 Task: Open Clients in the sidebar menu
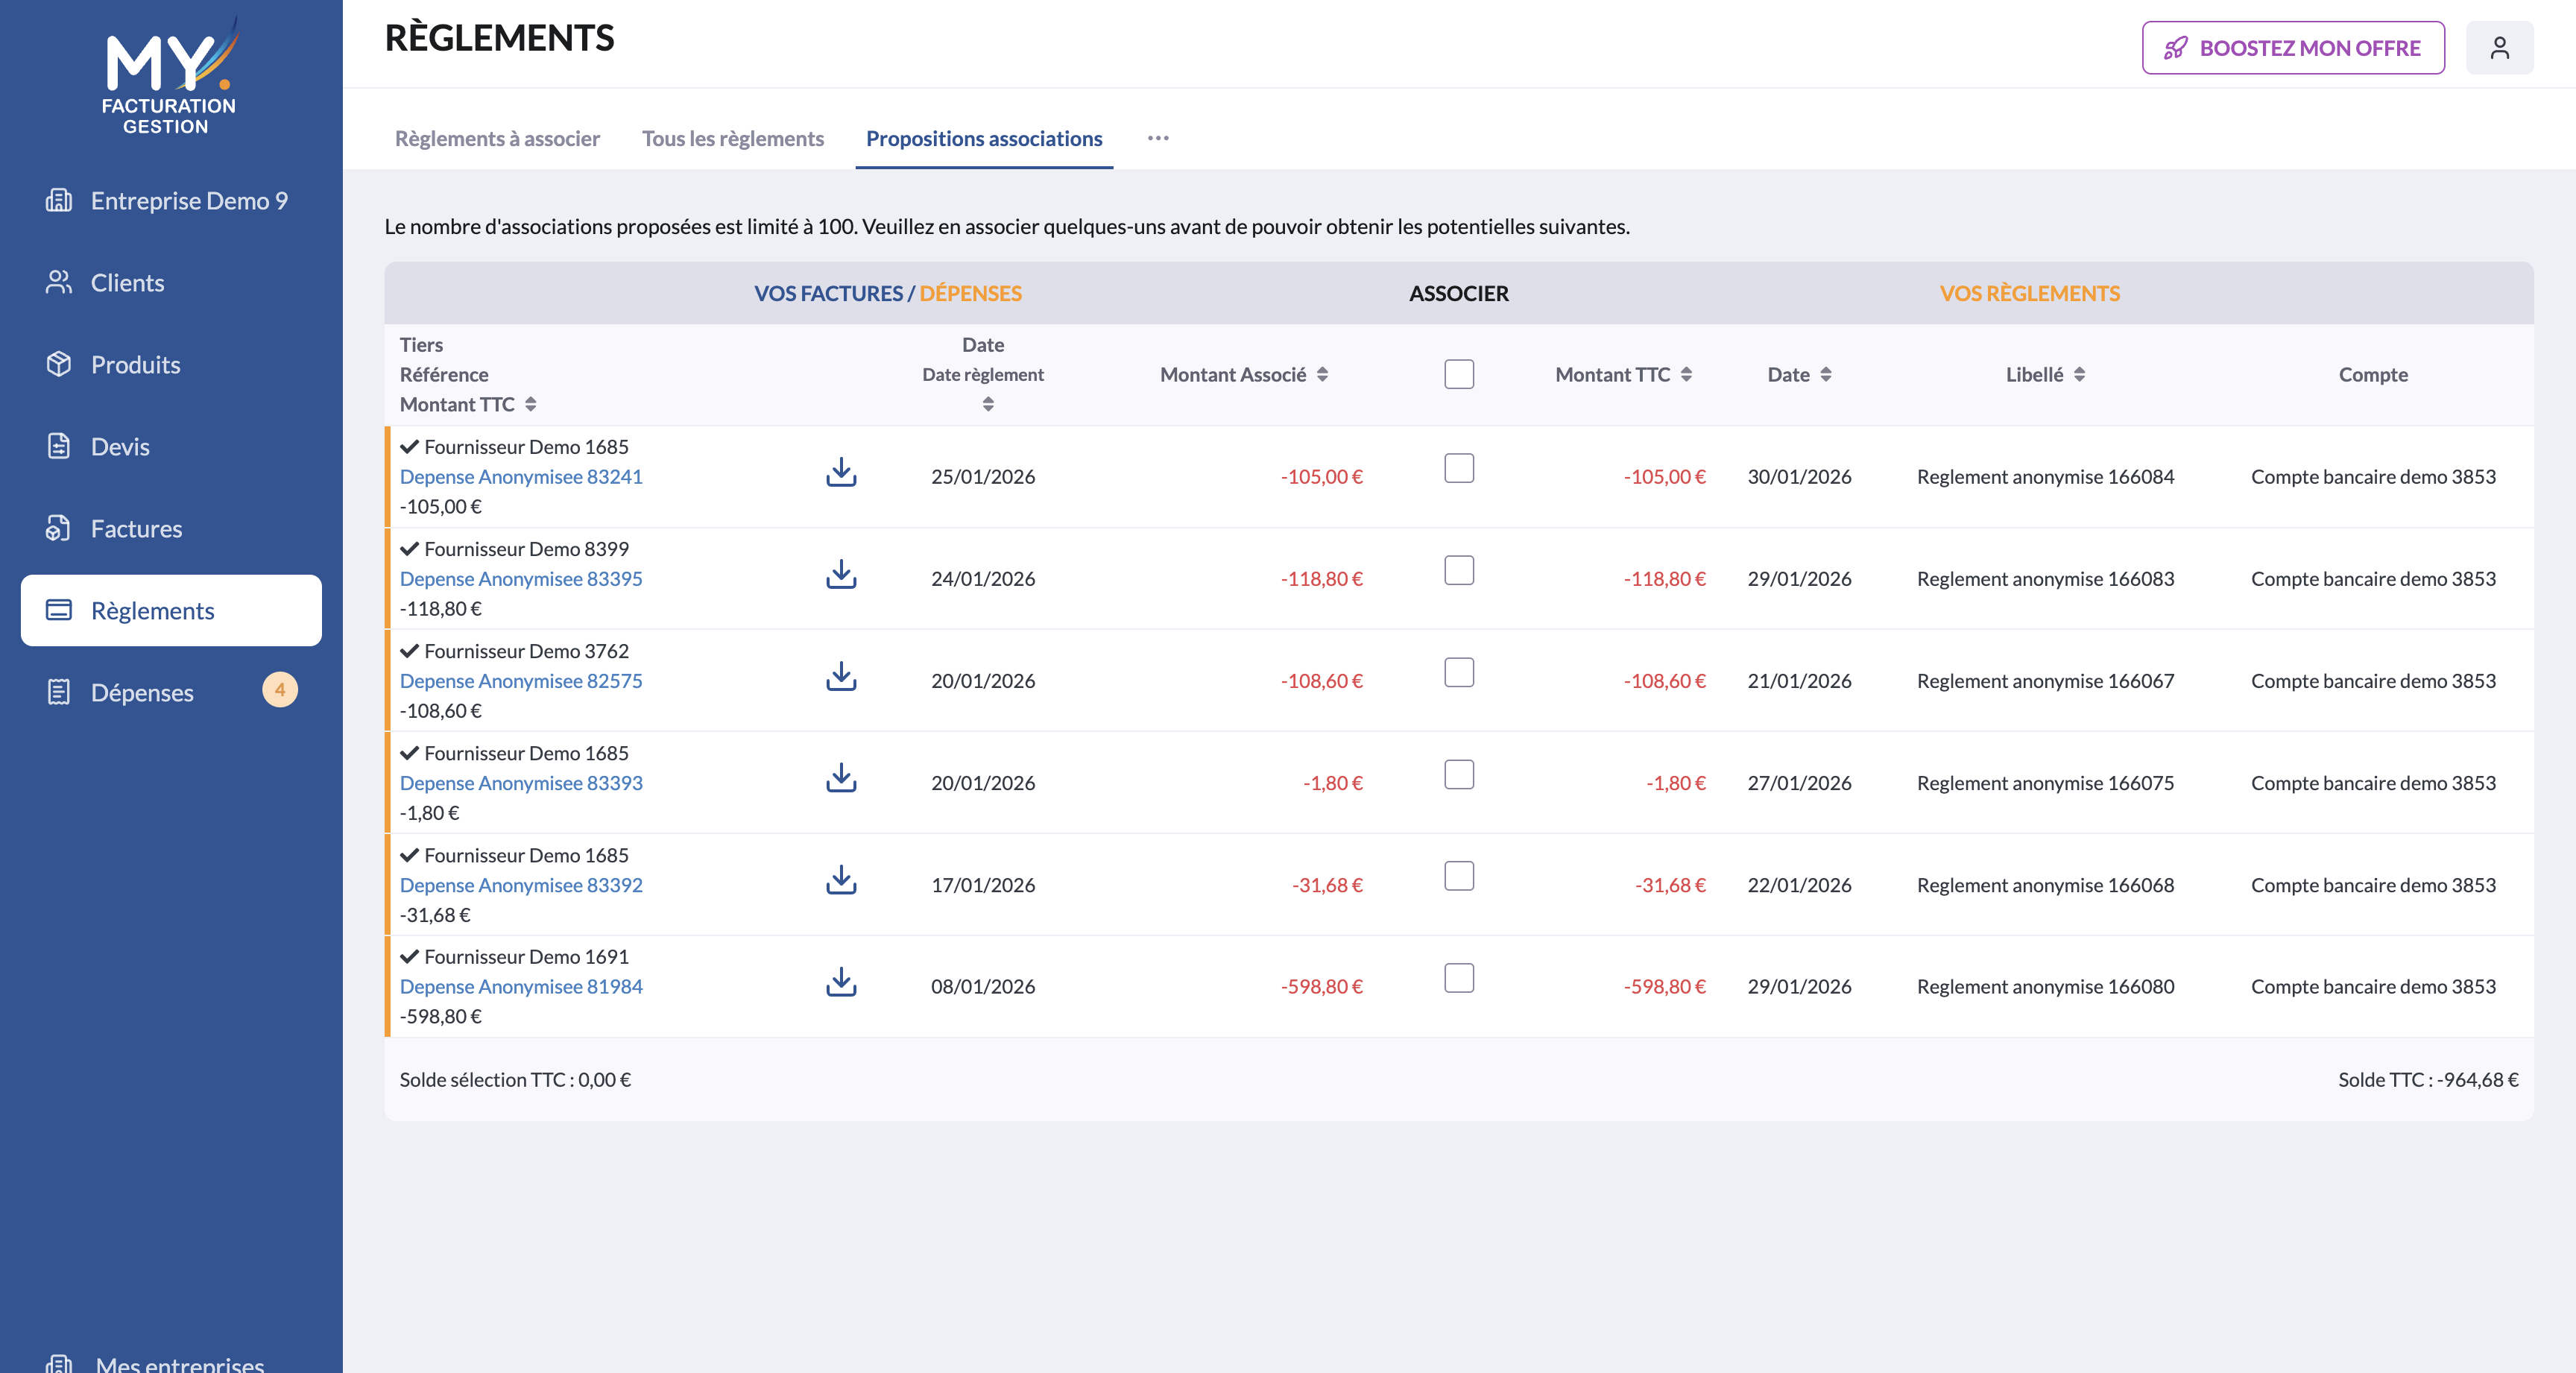click(x=171, y=282)
